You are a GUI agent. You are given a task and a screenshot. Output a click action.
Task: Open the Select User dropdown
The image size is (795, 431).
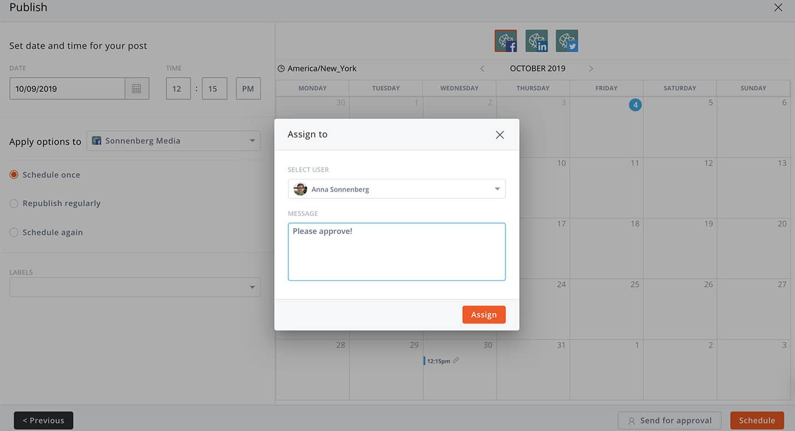click(397, 189)
